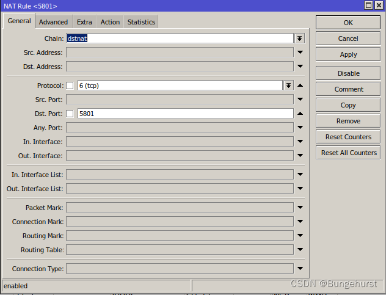The height and width of the screenshot is (295, 386).
Task: Click the NAT Rule <5801> title
Action: coord(31,6)
